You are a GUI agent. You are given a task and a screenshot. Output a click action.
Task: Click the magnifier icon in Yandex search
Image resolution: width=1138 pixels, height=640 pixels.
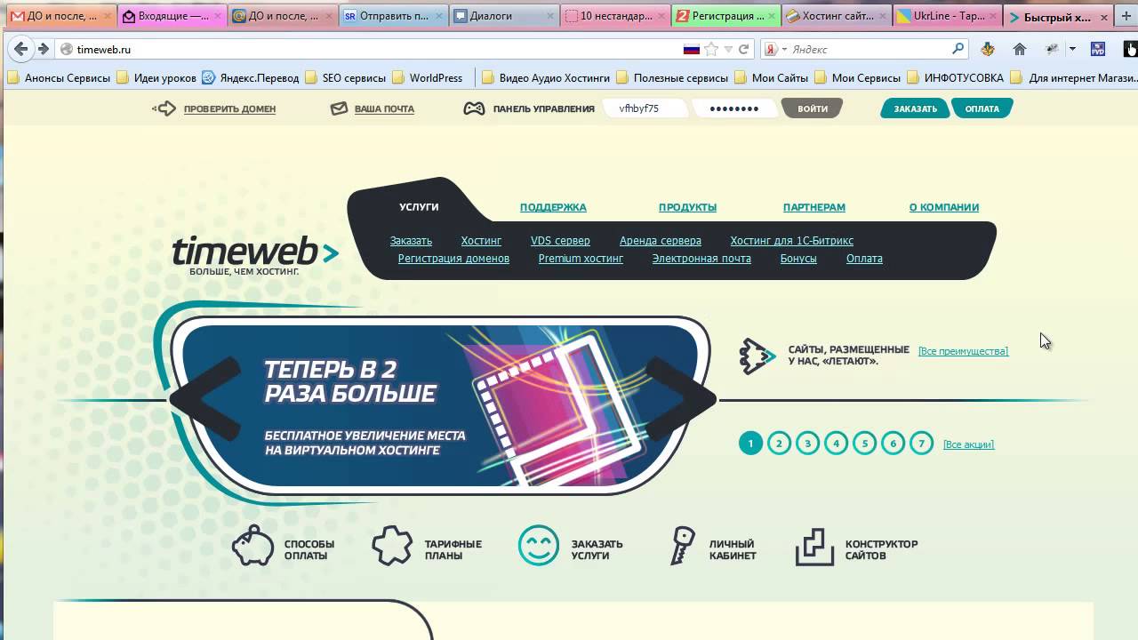(958, 50)
